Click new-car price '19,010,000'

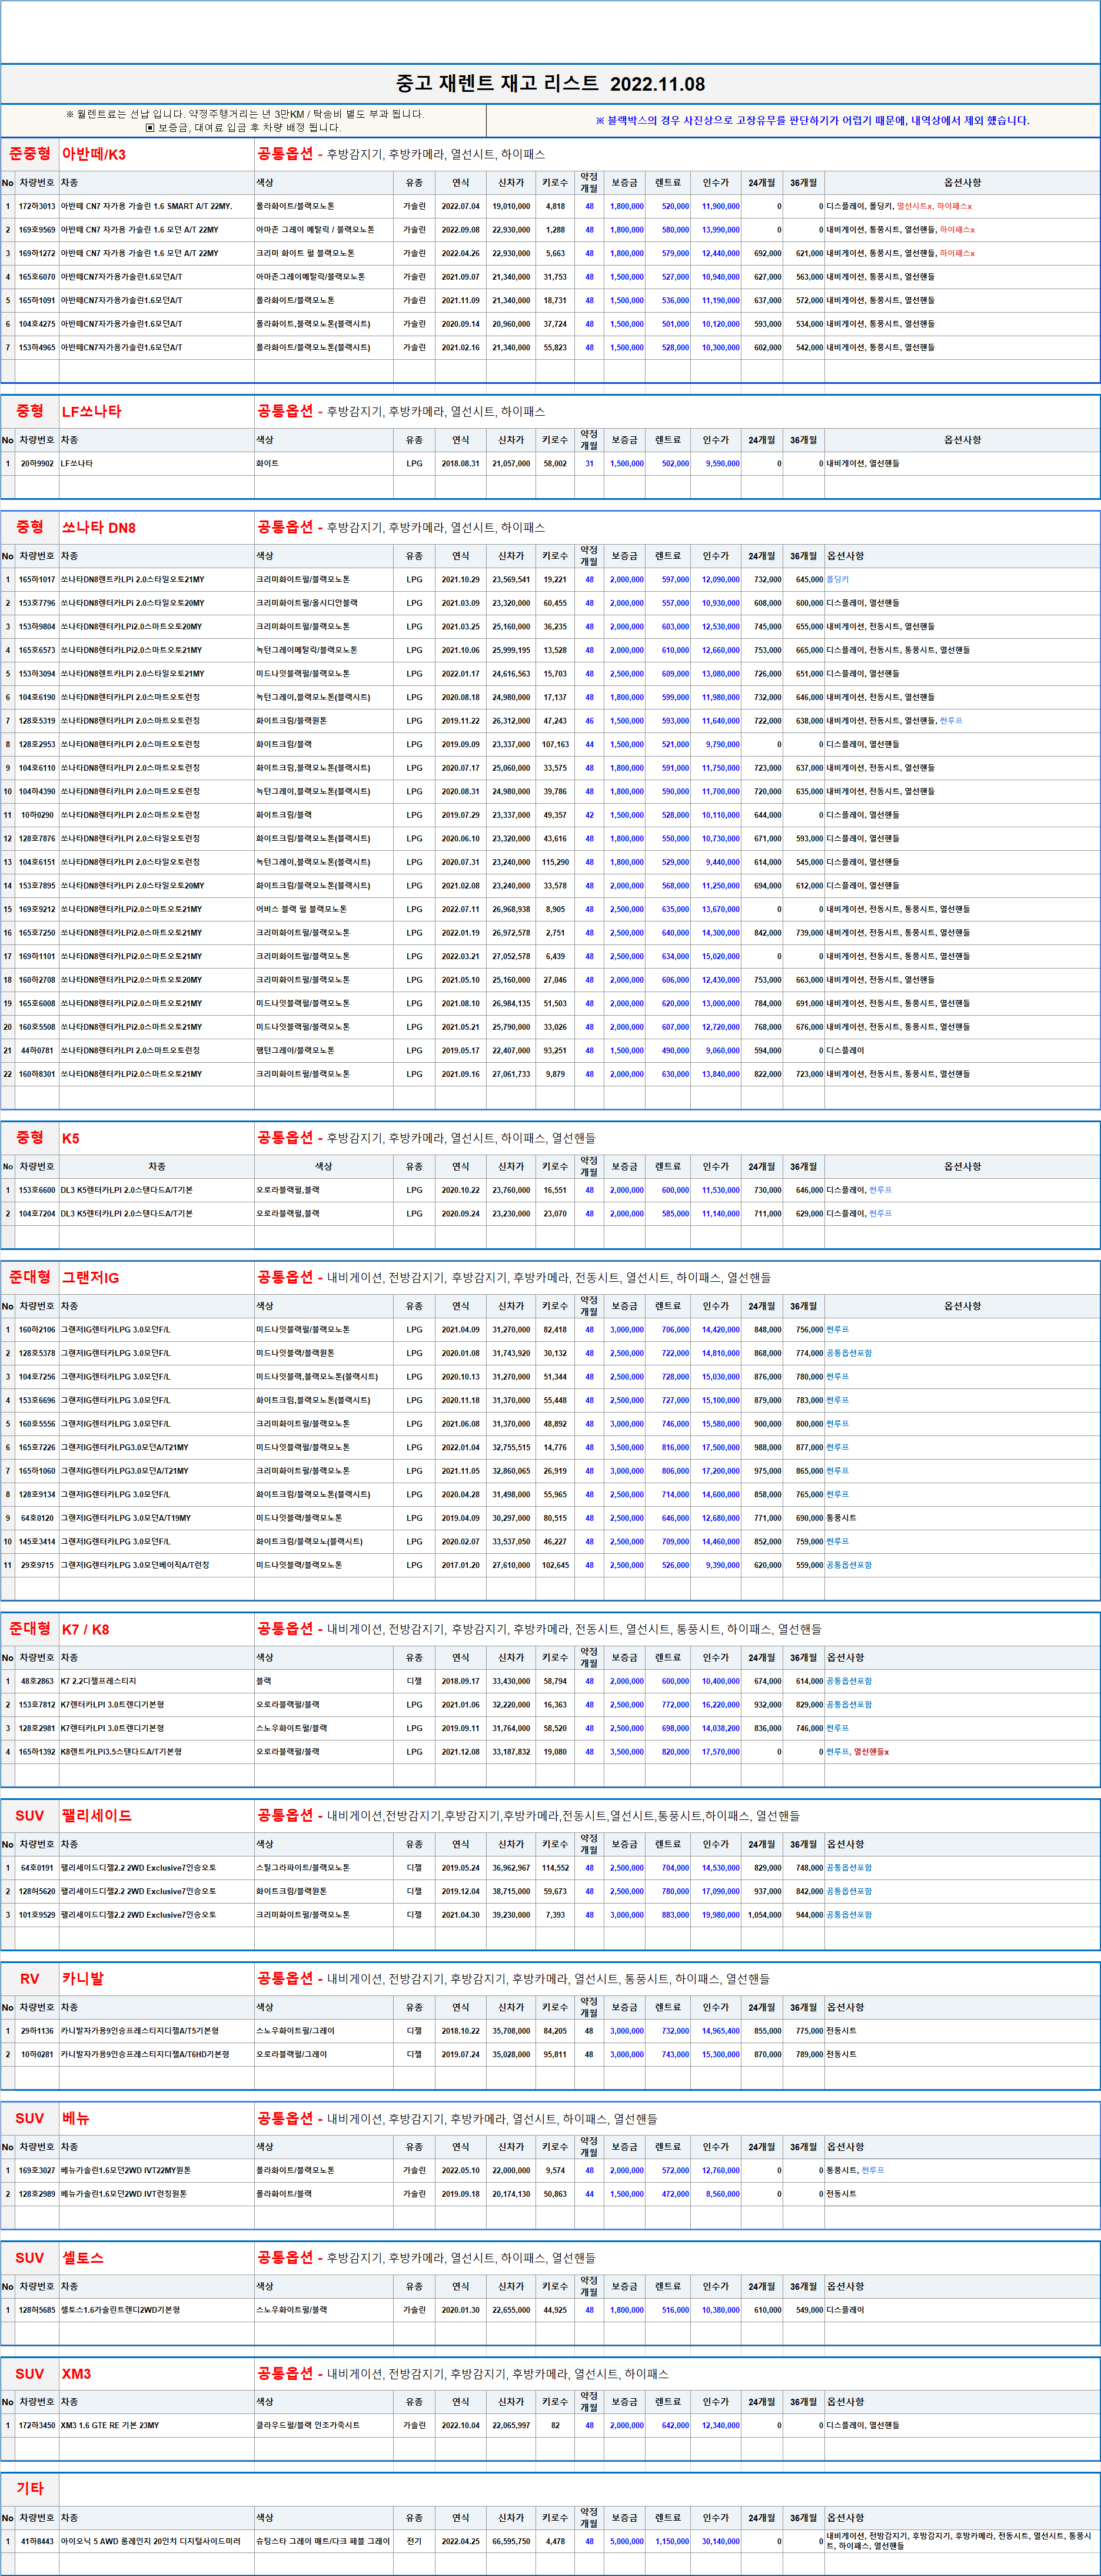point(511,206)
